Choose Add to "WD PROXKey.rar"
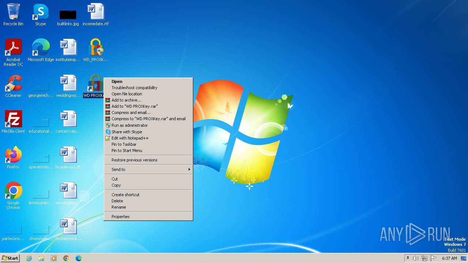 (148, 106)
